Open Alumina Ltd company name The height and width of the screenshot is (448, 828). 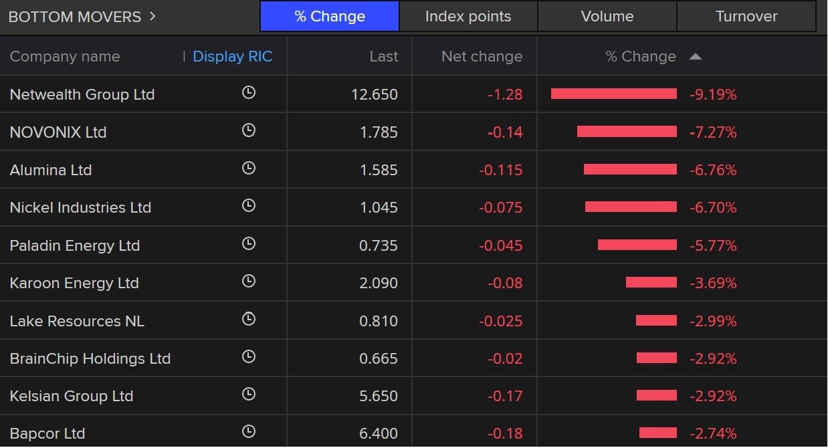(x=51, y=170)
